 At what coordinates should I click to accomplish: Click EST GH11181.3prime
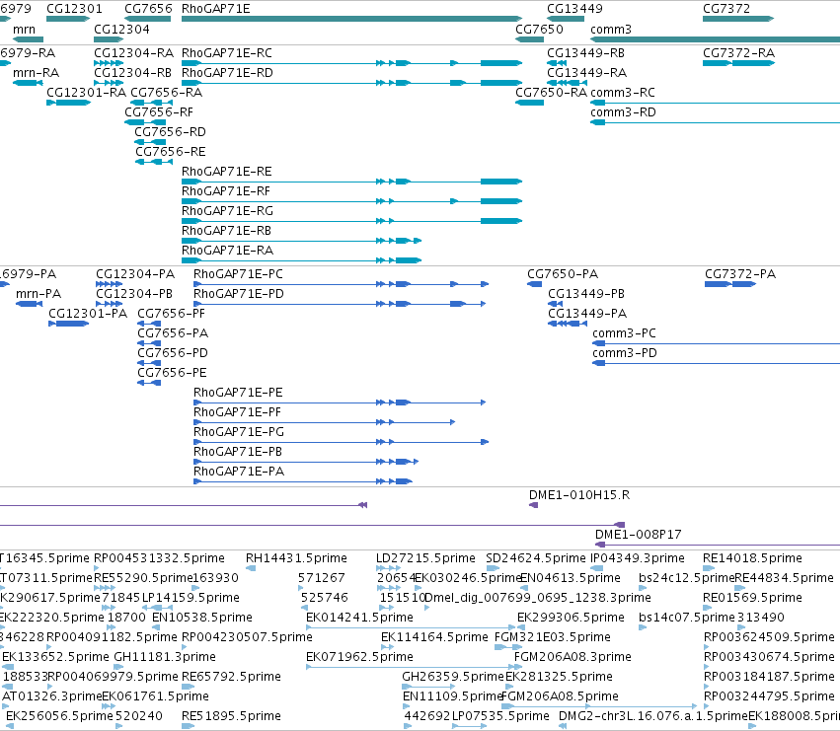click(118, 667)
